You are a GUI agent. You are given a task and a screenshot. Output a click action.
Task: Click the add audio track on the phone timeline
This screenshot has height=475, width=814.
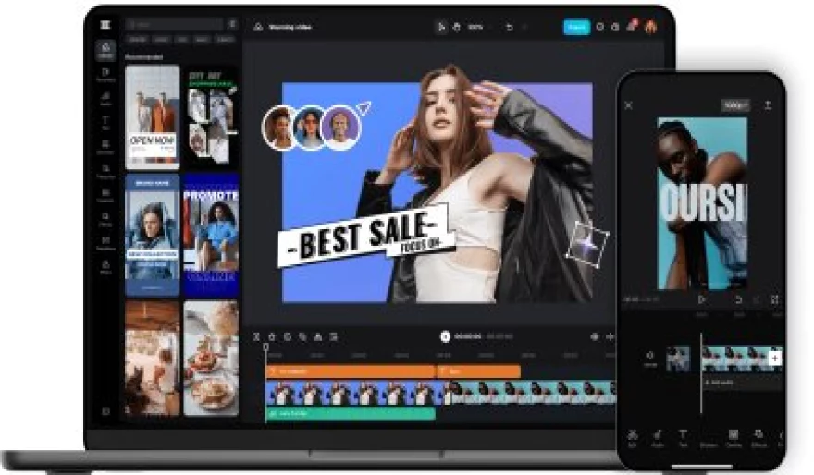tap(743, 383)
